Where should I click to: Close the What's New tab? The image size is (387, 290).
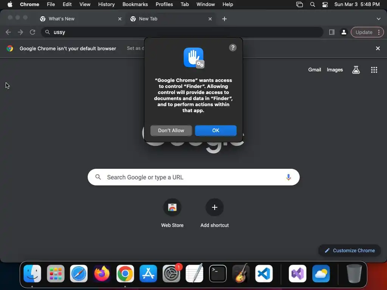click(120, 19)
